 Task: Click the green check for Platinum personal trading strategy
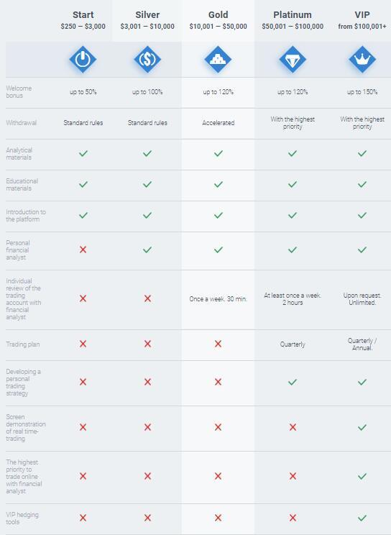pyautogui.click(x=293, y=382)
